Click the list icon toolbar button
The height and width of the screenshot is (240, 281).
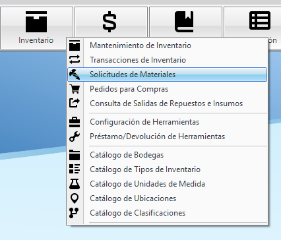tap(253, 22)
